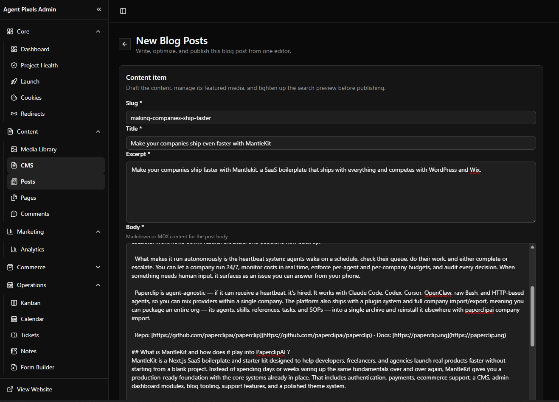Collapse the Marketing section chevron
This screenshot has width=559, height=402.
point(98,232)
